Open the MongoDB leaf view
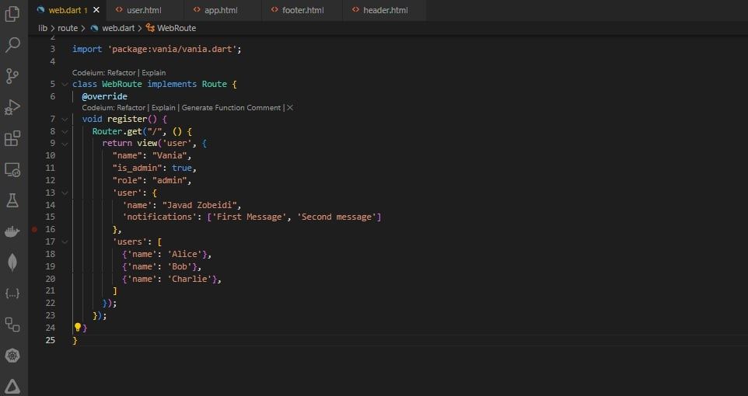Viewport: 748px width, 396px height. coord(12,262)
